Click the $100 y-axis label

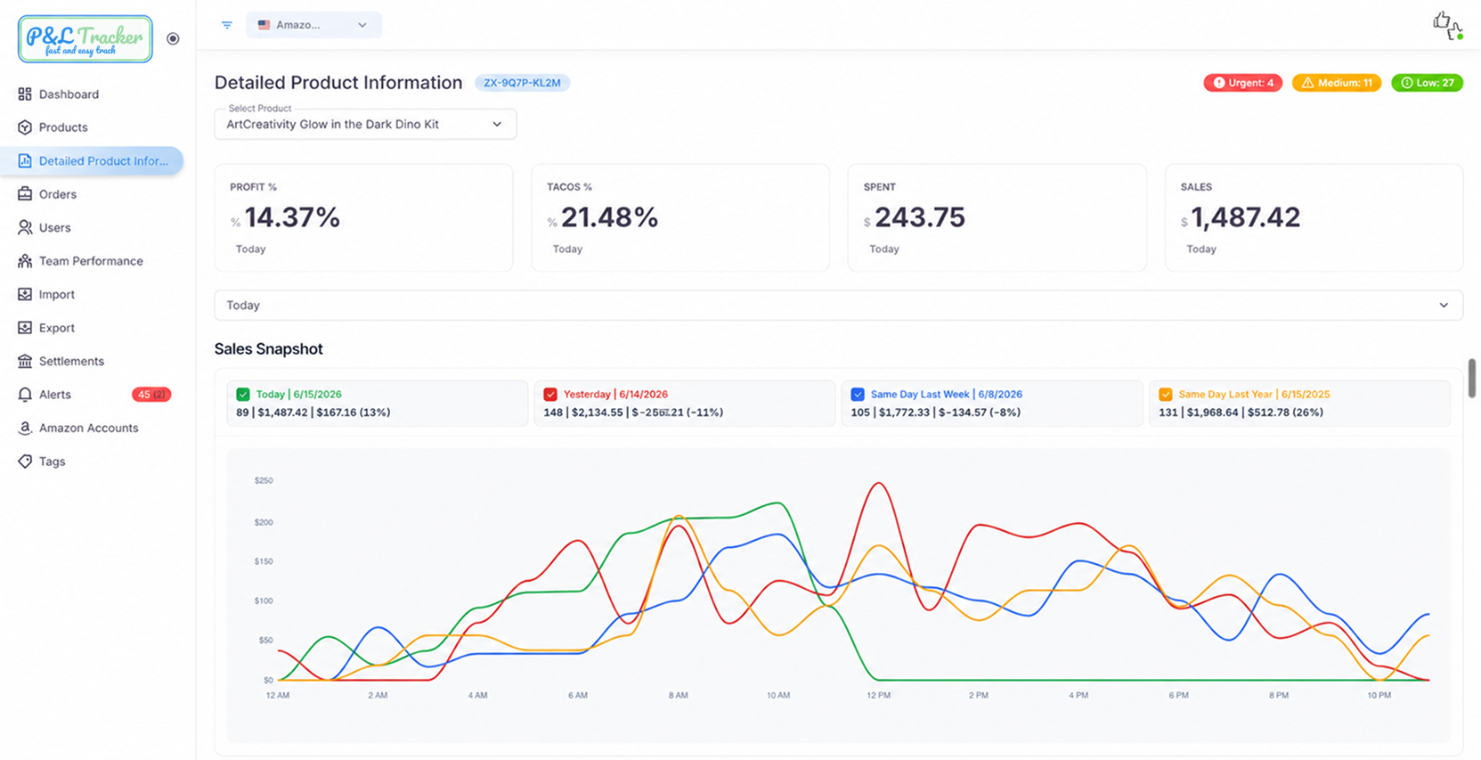[264, 601]
